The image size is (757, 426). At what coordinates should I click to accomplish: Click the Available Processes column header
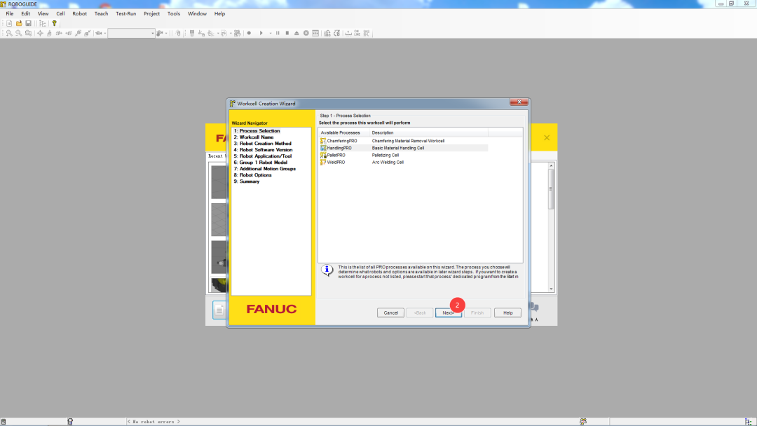pos(343,132)
